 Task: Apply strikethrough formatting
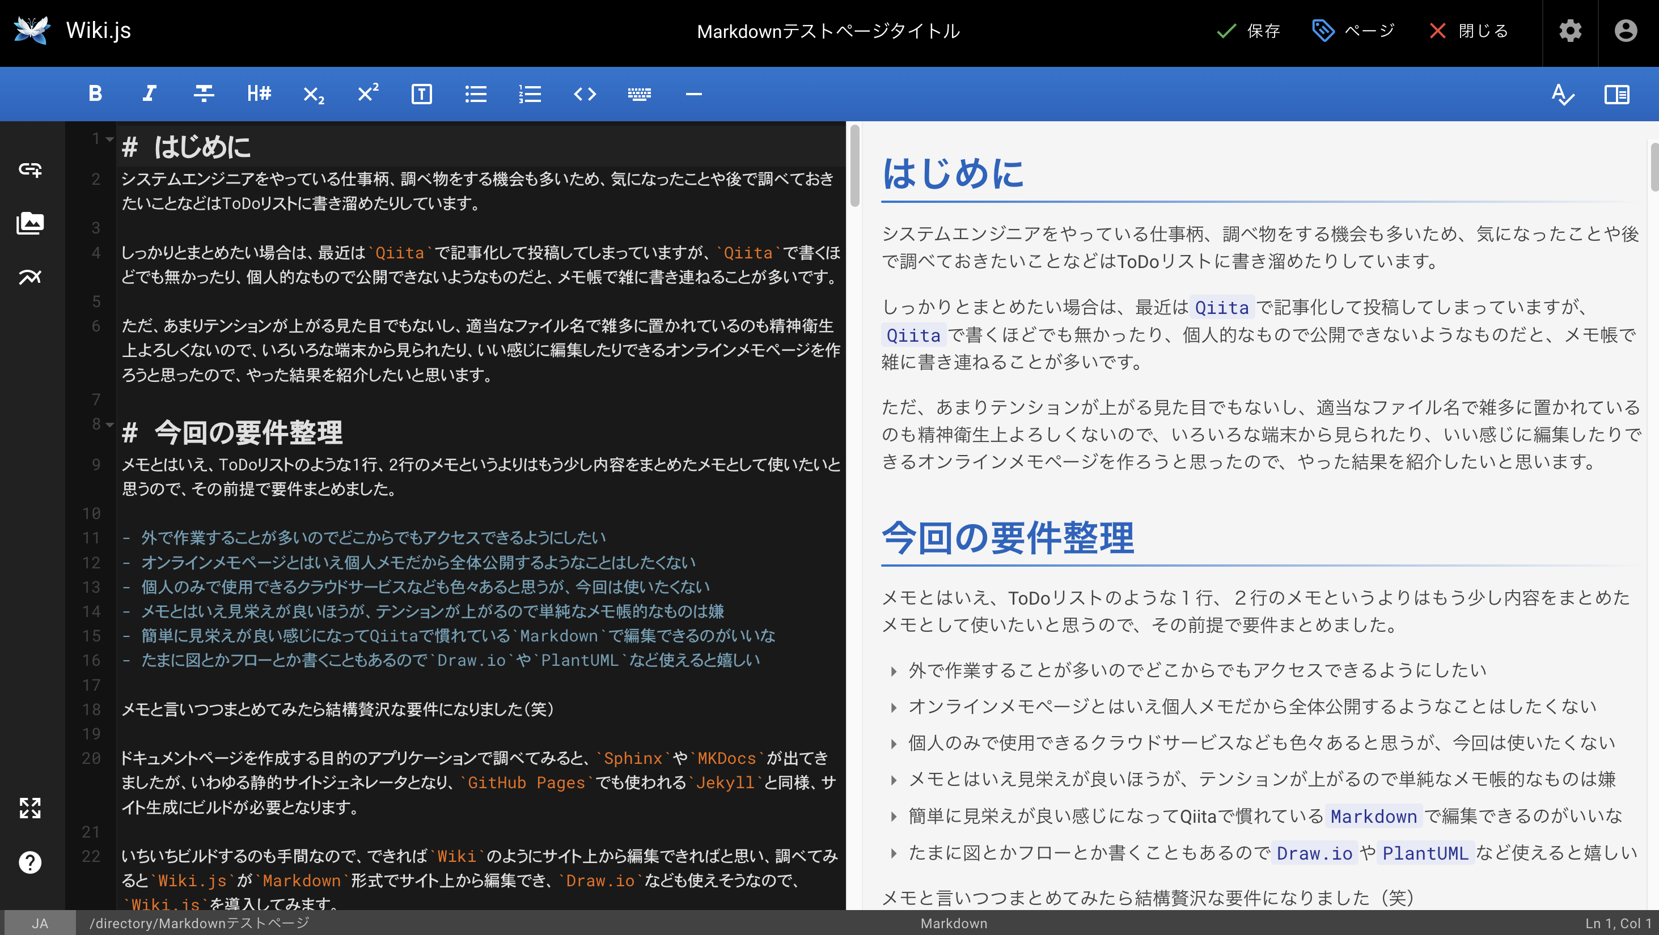pyautogui.click(x=203, y=94)
